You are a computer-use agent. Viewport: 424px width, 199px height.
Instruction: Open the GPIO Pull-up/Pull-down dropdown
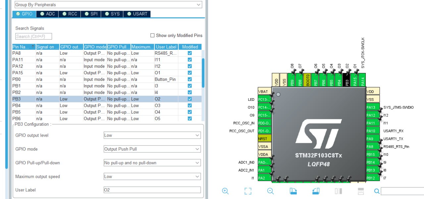click(152, 163)
